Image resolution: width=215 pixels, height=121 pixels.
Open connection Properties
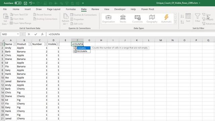(77, 19)
